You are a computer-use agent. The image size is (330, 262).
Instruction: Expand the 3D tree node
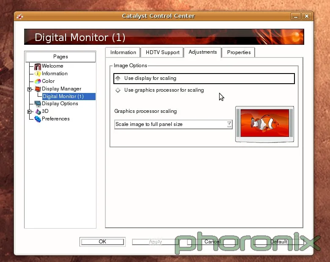[x=29, y=112]
